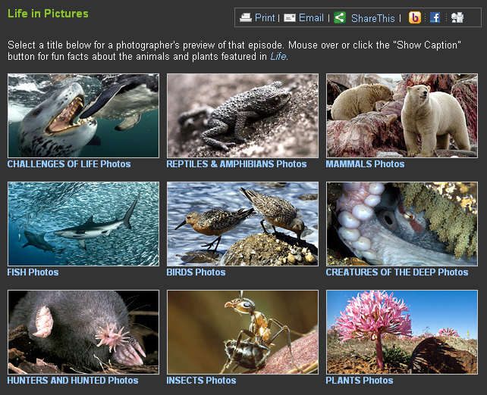The width and height of the screenshot is (487, 395).
Task: Click the printer icon in share bar
Action: click(245, 17)
